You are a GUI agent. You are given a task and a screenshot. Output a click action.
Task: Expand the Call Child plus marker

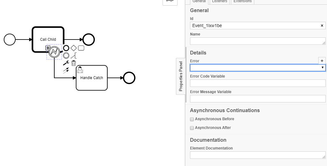pos(48,48)
